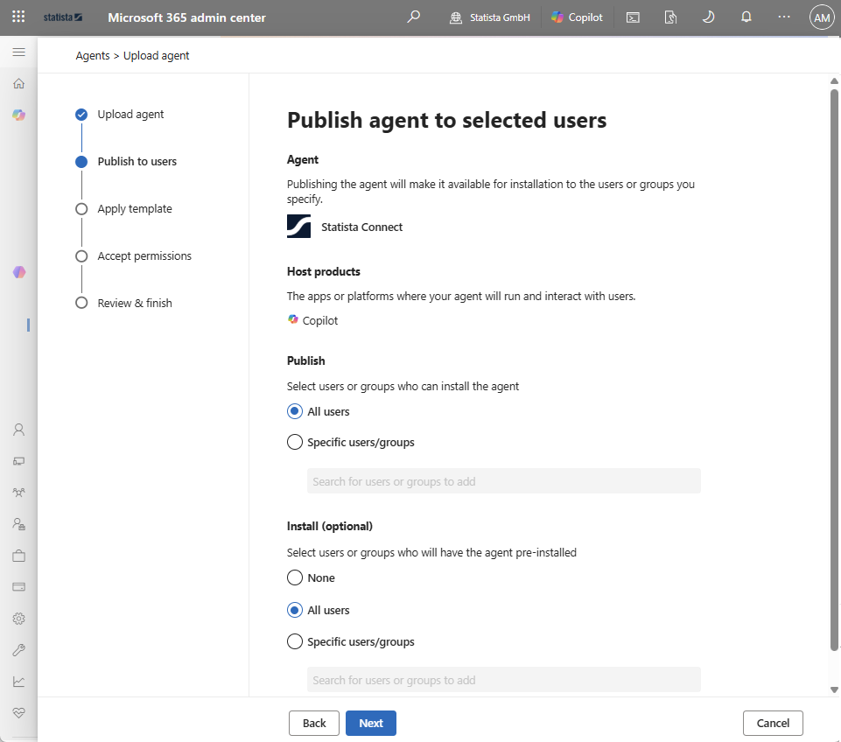This screenshot has height=742, width=841.
Task: Open Roles icon in sidebar
Action: point(18,524)
